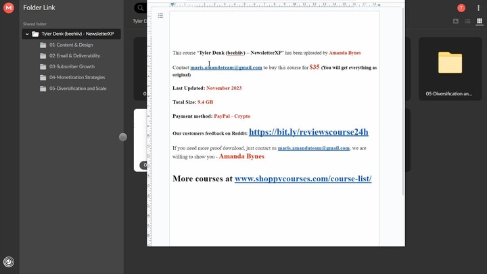
Task: Click the bit.ly/reviewscourse24h Reddit link
Action: point(308,132)
